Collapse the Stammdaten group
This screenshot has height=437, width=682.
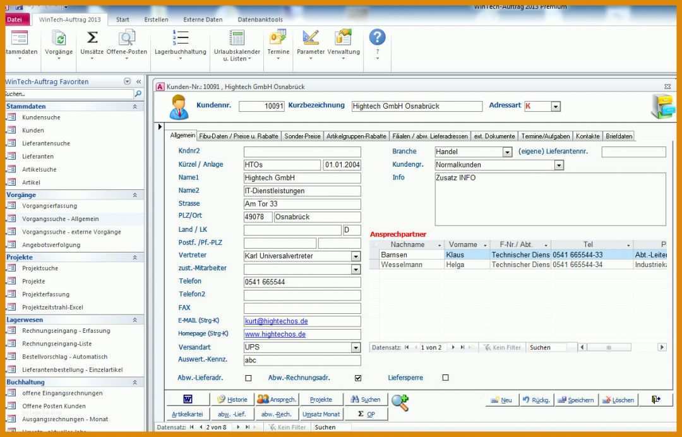(x=135, y=106)
